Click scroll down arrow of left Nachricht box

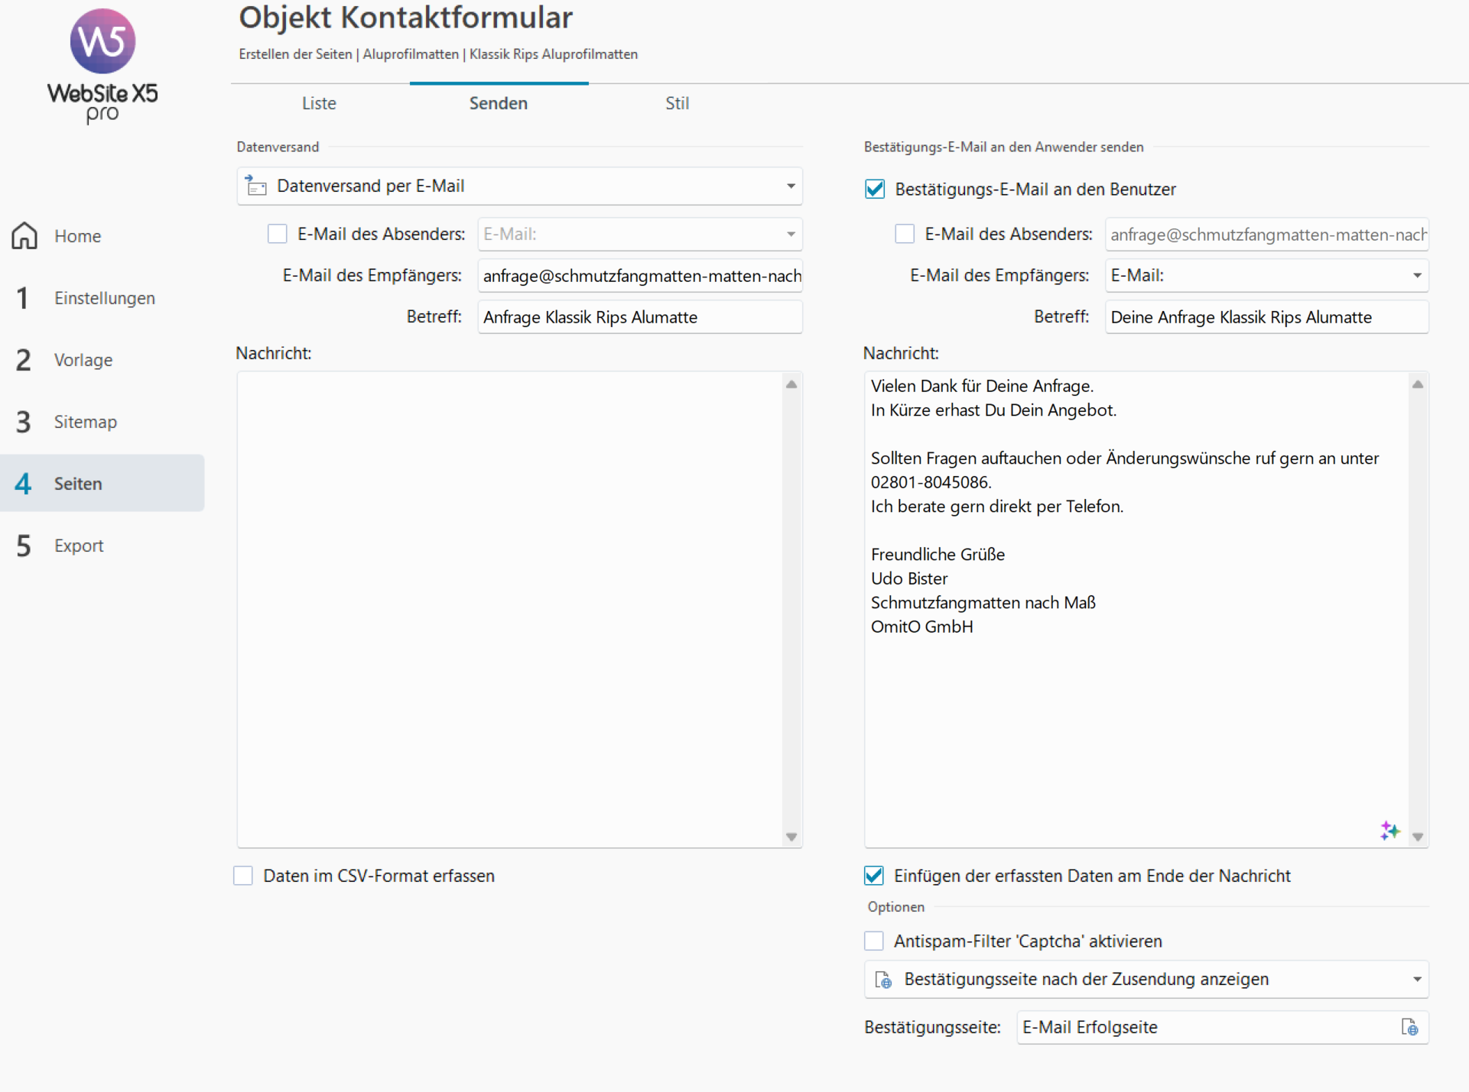(x=791, y=837)
